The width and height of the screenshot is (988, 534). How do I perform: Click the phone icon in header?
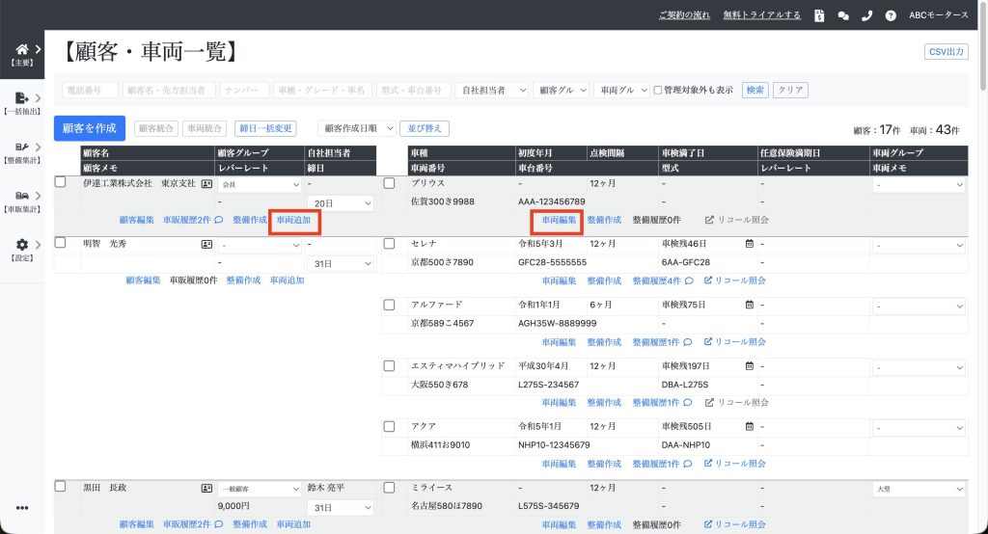click(x=866, y=15)
